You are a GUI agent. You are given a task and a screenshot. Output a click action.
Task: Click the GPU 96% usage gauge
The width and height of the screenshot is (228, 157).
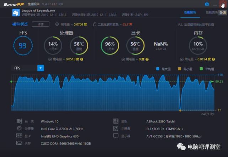110,46
